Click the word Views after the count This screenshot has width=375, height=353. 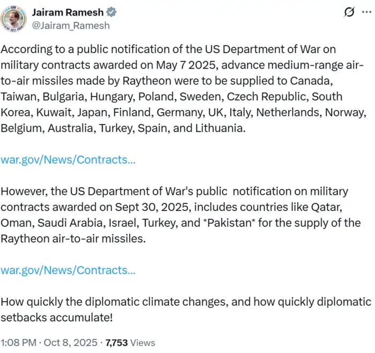click(x=142, y=342)
